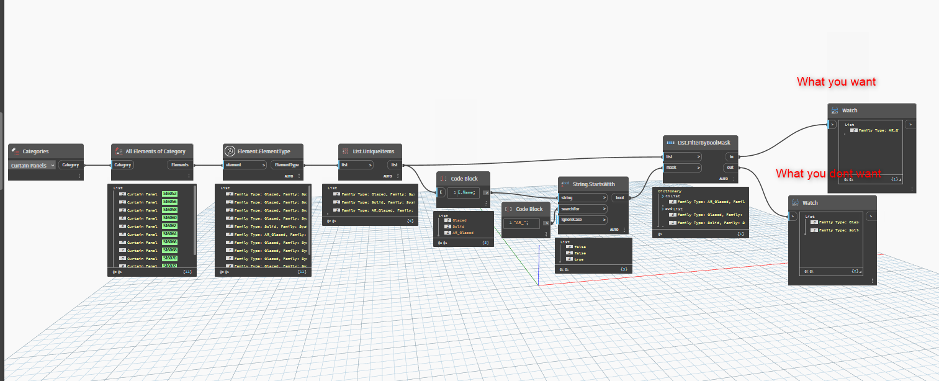
Task: Click the output arrow of "AR_" Code Block
Action: (x=546, y=223)
